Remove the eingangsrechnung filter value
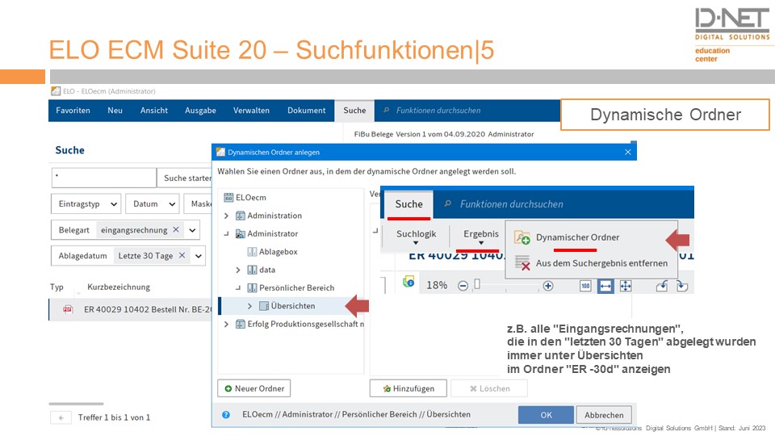 point(175,229)
